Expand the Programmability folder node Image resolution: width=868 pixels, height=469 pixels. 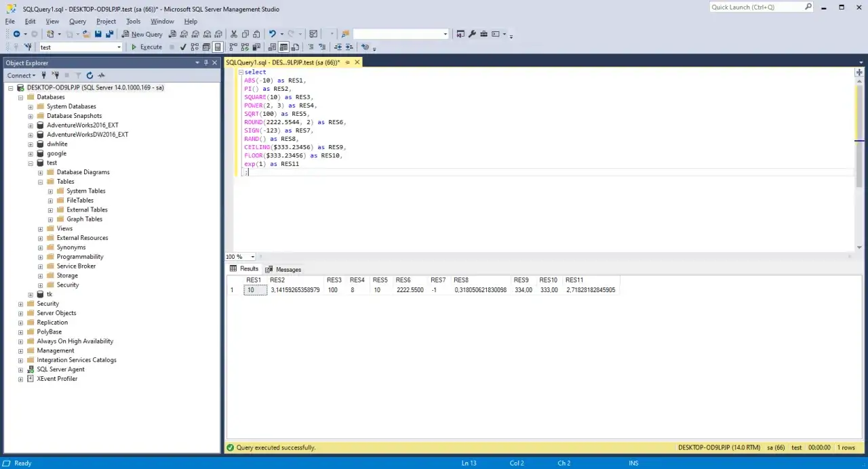40,257
